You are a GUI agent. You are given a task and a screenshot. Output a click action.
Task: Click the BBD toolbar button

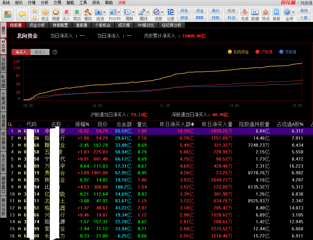pos(200,18)
